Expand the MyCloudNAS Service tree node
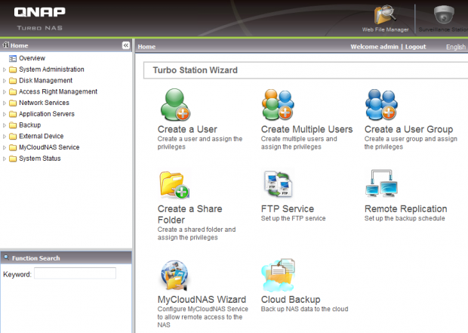Viewport: 468px width, 333px height. pos(5,147)
